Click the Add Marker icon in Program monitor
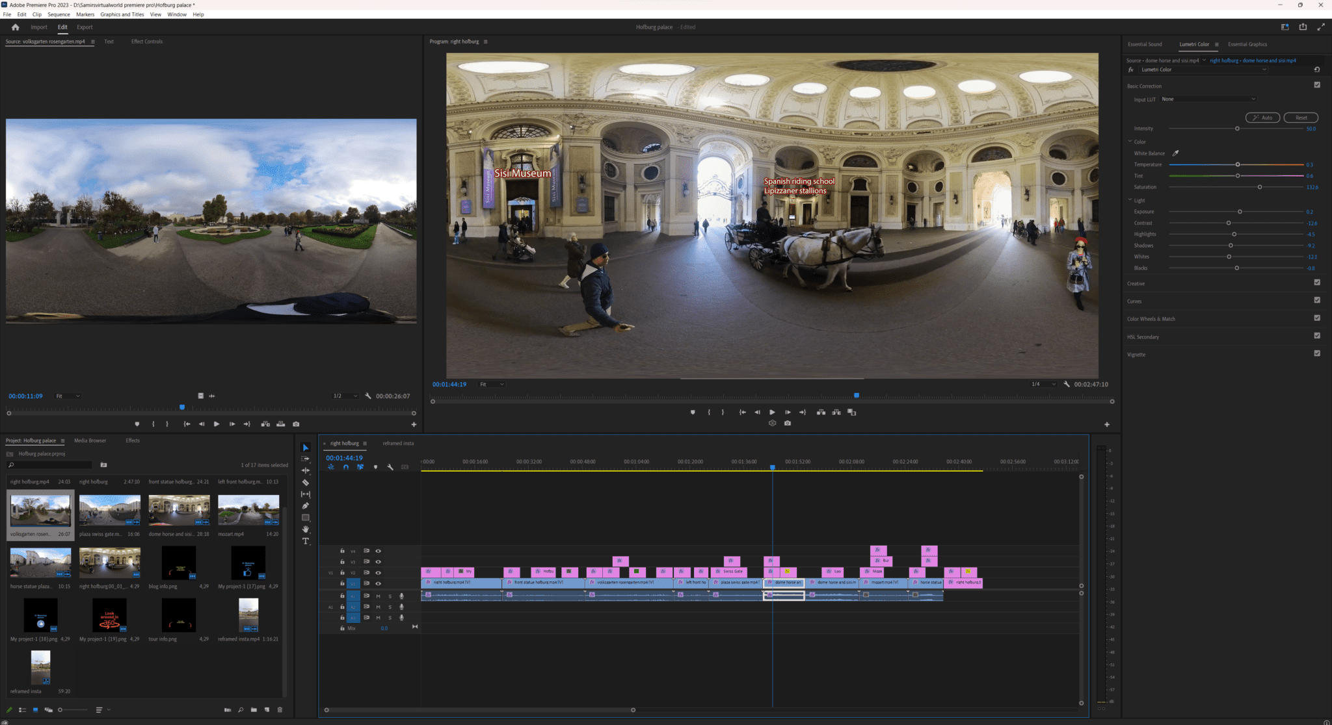The image size is (1332, 725). pos(693,412)
